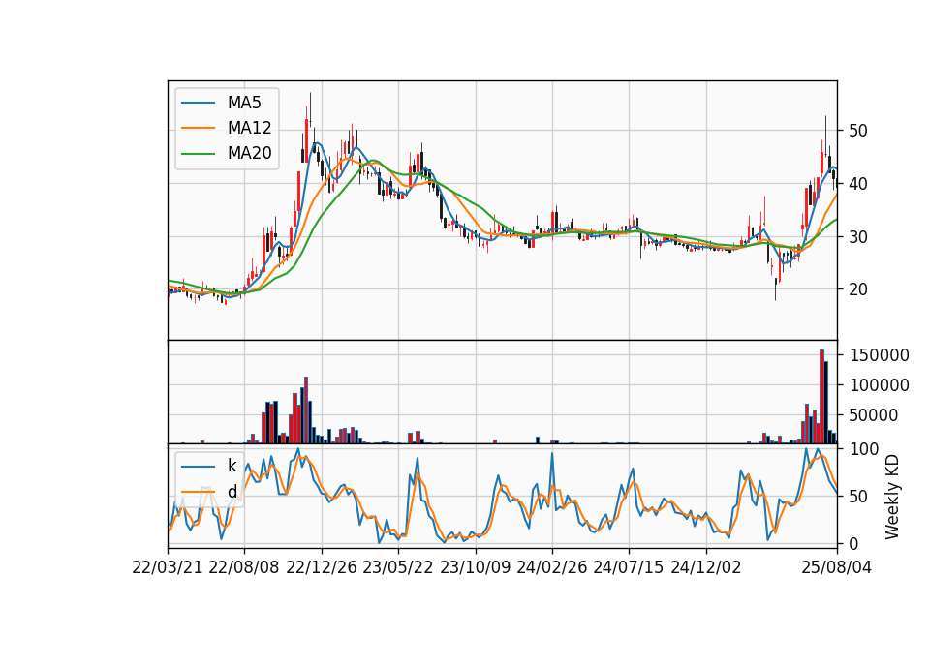The width and height of the screenshot is (930, 668).
Task: Click the 24/07/15 date label
Action: coord(629,568)
